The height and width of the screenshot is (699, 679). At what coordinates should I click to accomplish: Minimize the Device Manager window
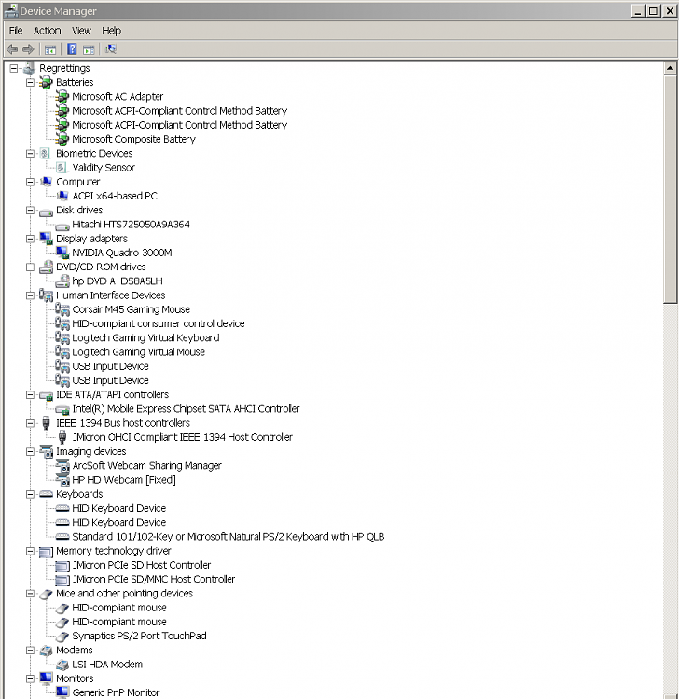pyautogui.click(x=638, y=10)
